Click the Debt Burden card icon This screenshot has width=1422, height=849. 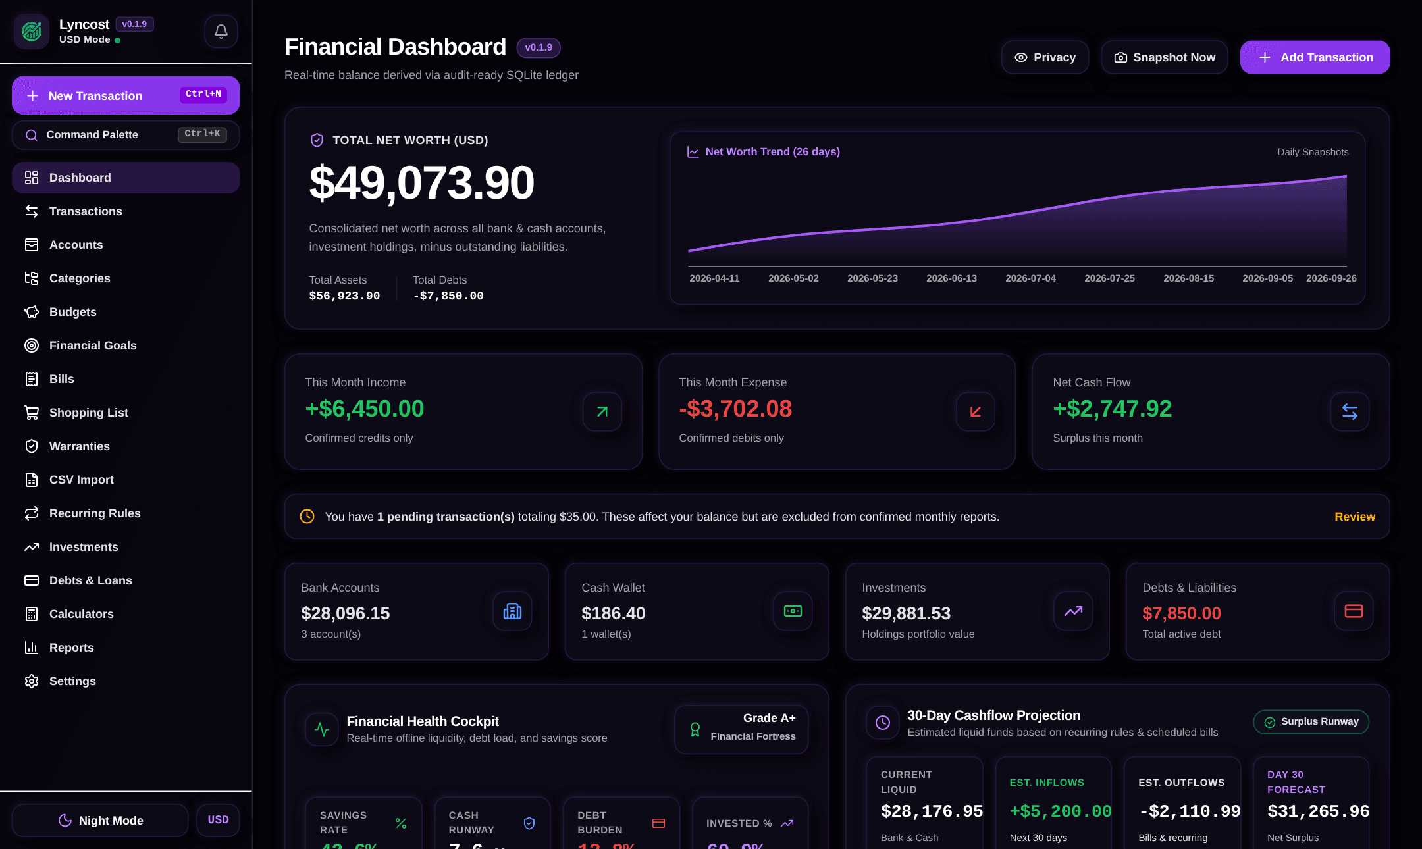coord(658,823)
